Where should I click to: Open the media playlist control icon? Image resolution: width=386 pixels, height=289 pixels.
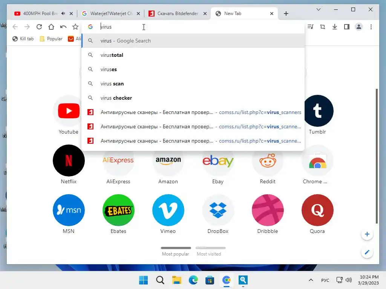311,27
